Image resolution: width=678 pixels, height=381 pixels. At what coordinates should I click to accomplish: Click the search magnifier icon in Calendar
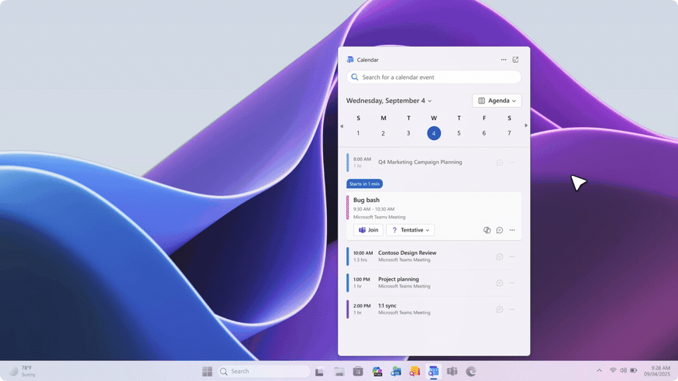click(355, 77)
